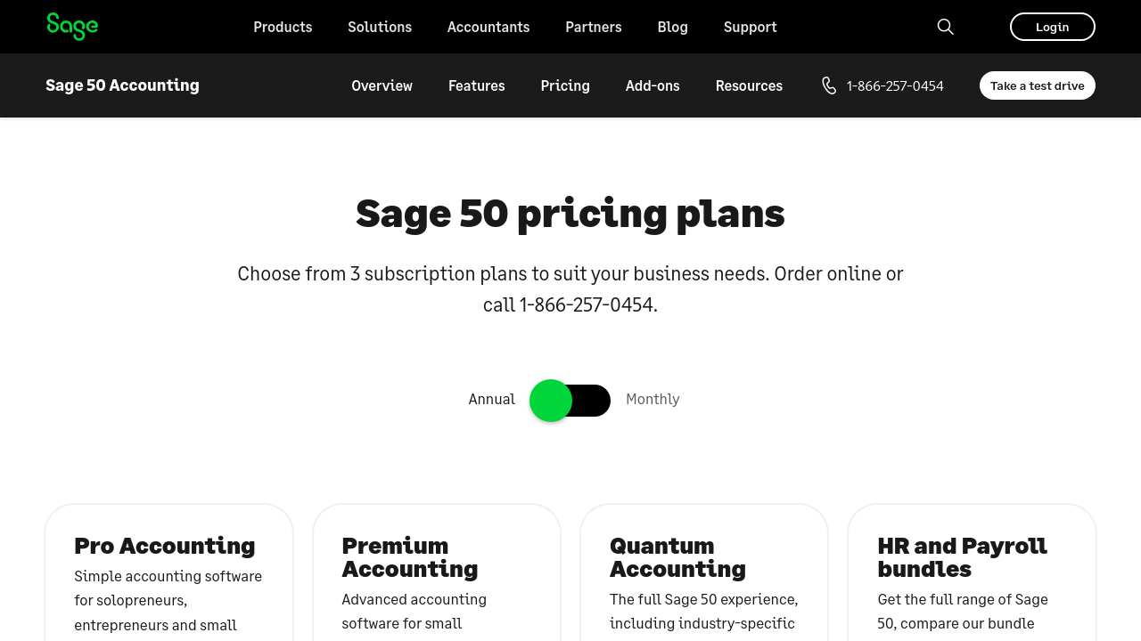Screen dimensions: 1141x641
Task: Visit the Add-ons page
Action: [x=653, y=85]
